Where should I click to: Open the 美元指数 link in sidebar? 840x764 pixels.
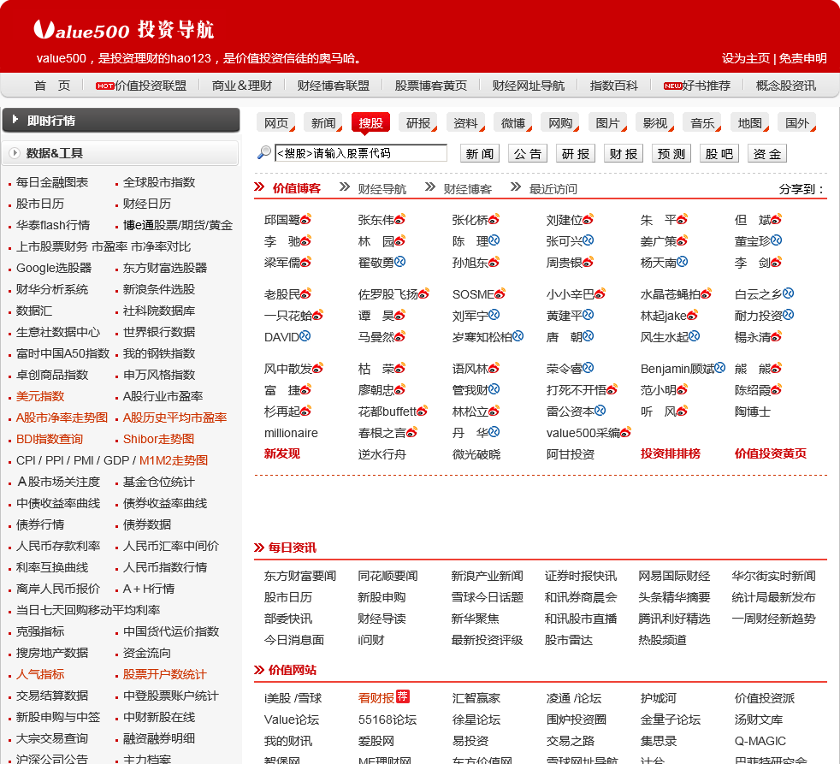click(40, 396)
